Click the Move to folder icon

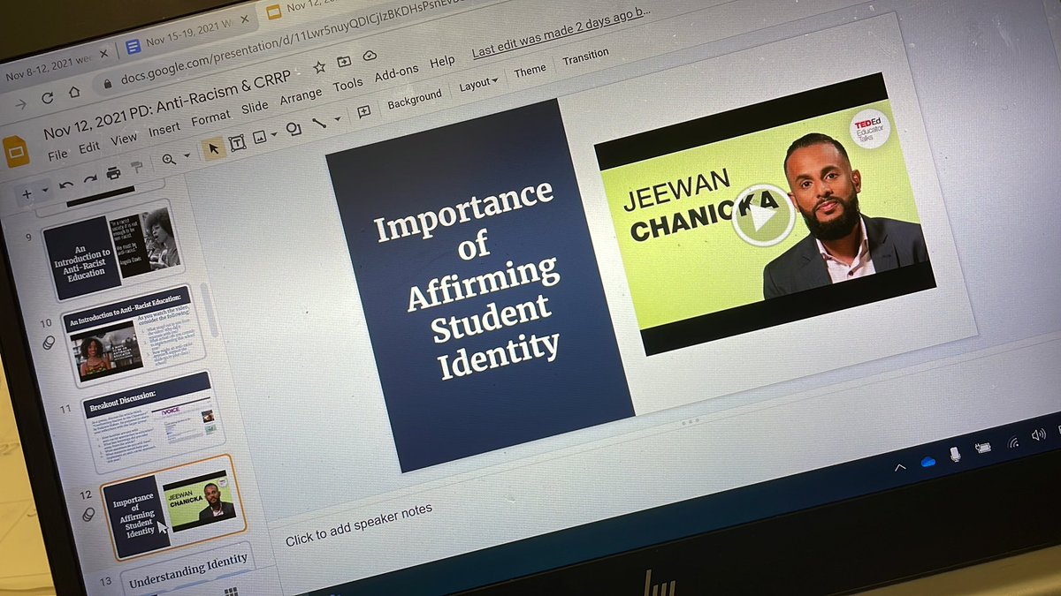point(344,62)
